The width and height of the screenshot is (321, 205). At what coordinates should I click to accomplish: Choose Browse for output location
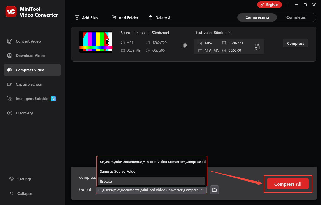(x=106, y=181)
